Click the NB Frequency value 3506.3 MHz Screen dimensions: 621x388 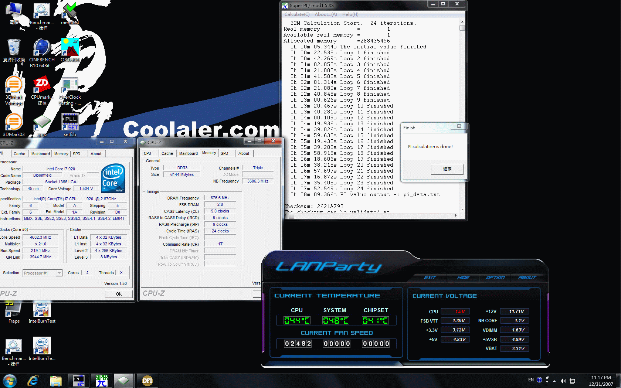[258, 181]
